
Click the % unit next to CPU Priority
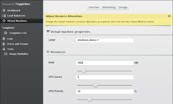[136, 91]
